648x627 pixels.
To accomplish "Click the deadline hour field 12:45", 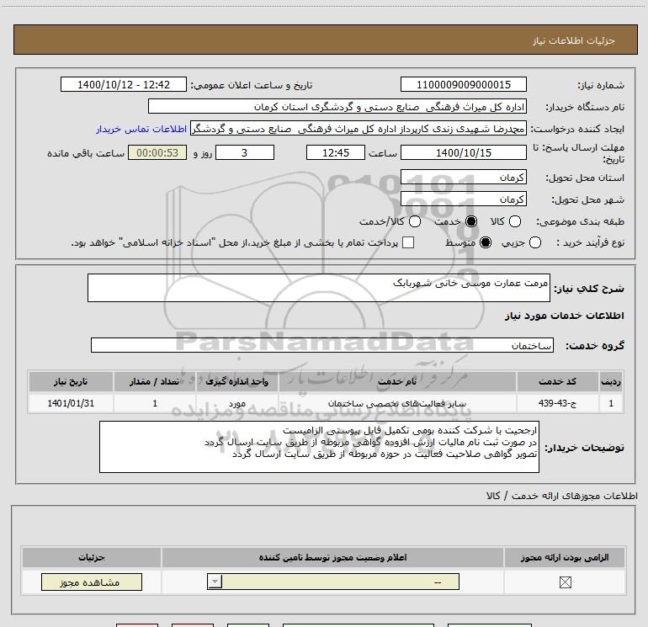I will click(x=336, y=152).
